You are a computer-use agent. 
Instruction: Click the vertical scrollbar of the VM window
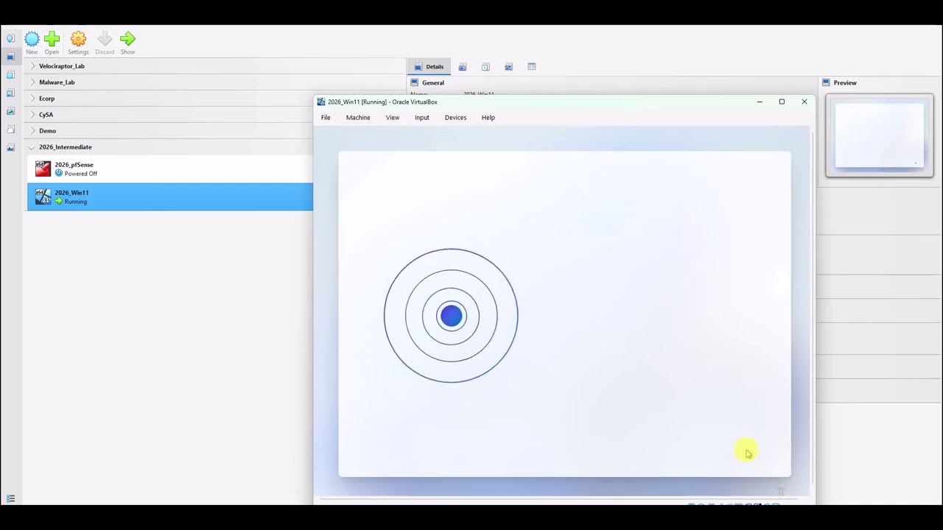click(x=813, y=309)
